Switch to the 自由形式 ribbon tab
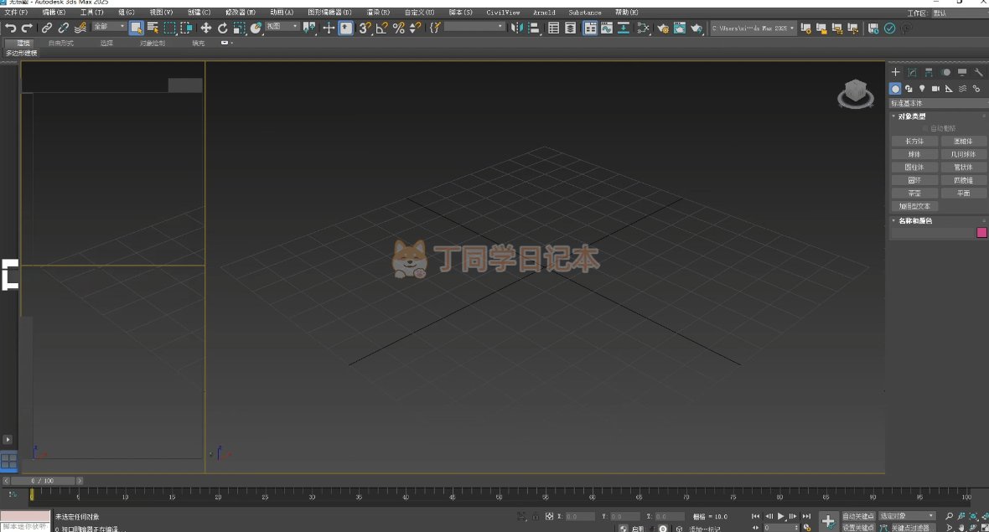 60,43
